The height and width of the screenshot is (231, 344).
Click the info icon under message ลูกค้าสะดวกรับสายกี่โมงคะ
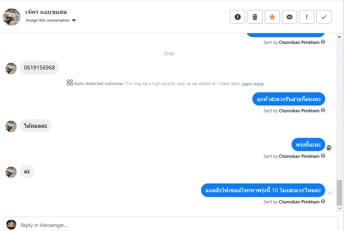click(323, 110)
